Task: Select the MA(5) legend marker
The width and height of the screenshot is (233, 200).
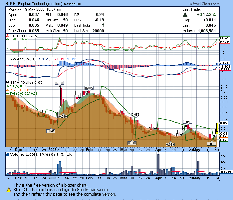Action: (8, 86)
